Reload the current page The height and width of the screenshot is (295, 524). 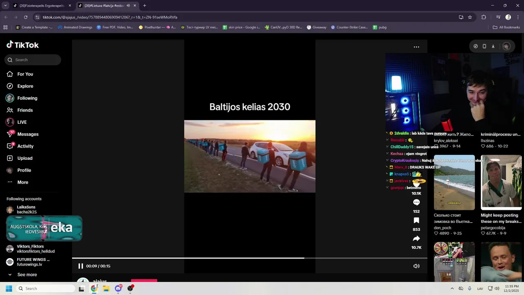pos(25,17)
